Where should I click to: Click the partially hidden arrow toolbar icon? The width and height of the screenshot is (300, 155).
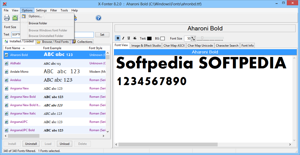(x=76, y=18)
